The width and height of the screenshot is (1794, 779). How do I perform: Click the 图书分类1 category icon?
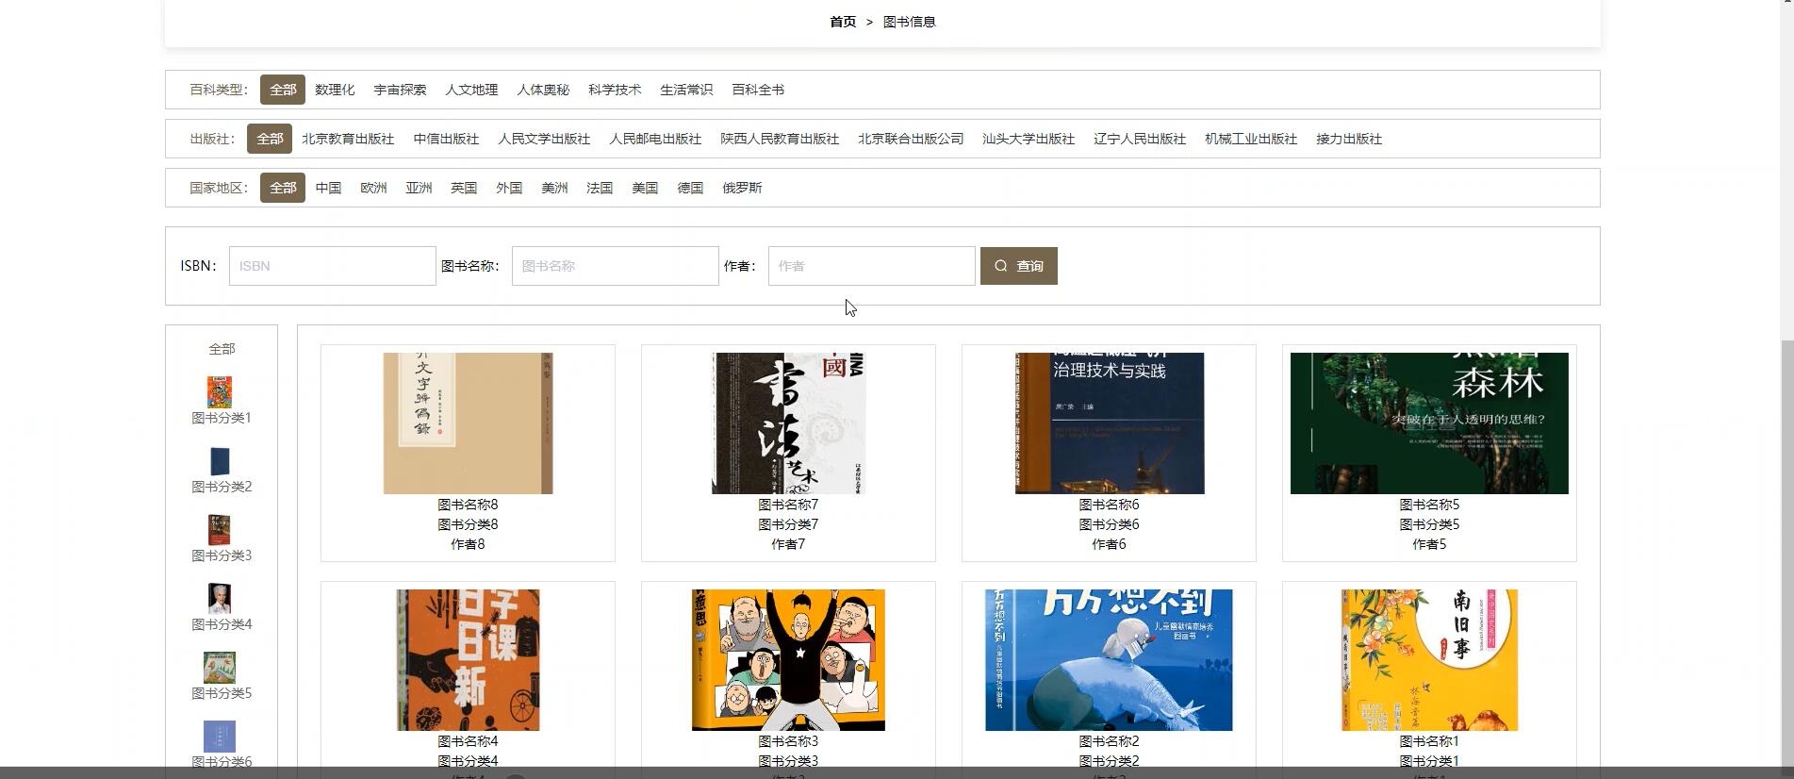[220, 391]
